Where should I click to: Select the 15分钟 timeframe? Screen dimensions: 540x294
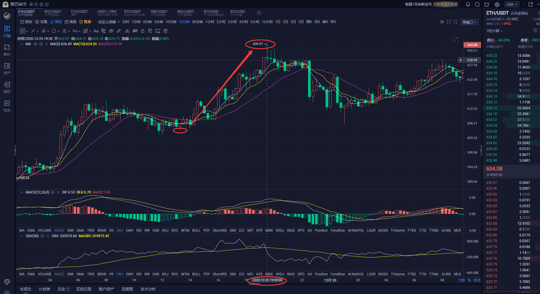click(x=184, y=22)
